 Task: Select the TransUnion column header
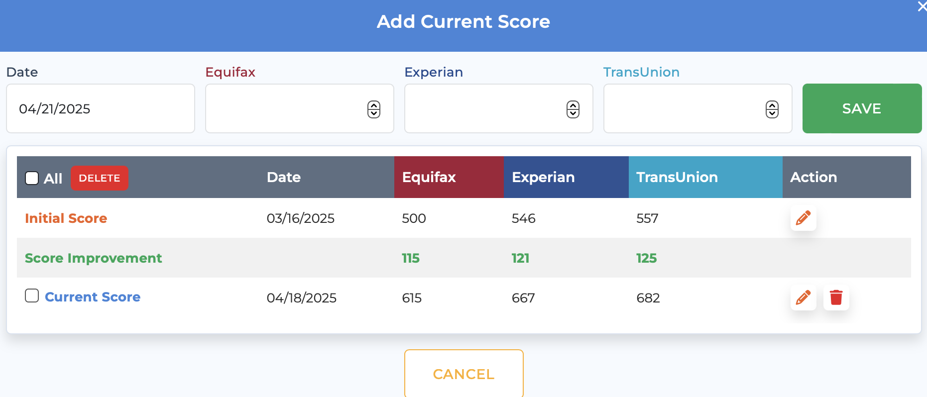705,177
